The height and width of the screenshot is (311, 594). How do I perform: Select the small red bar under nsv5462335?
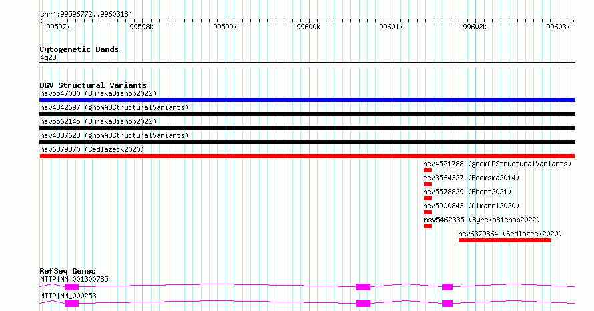[428, 226]
